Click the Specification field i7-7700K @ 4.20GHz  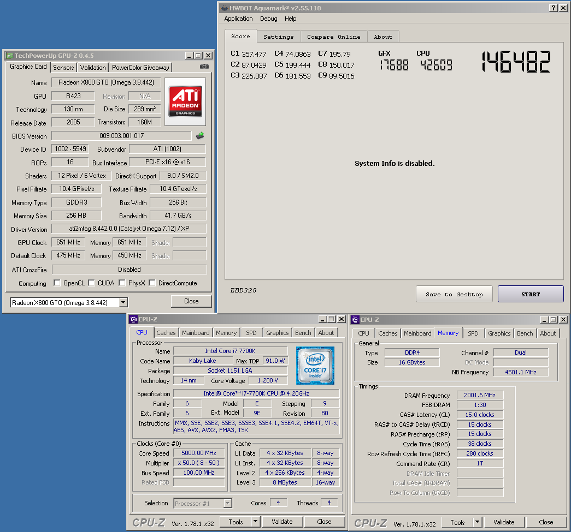tap(256, 393)
